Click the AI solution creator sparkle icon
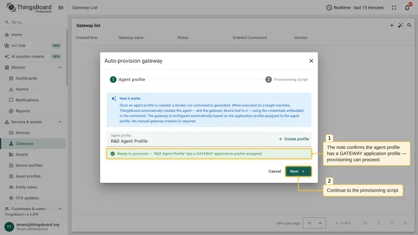 point(7,56)
